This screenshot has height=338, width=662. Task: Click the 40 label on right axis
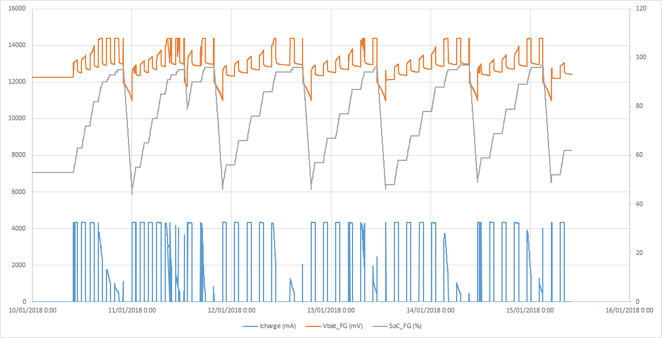pos(639,204)
